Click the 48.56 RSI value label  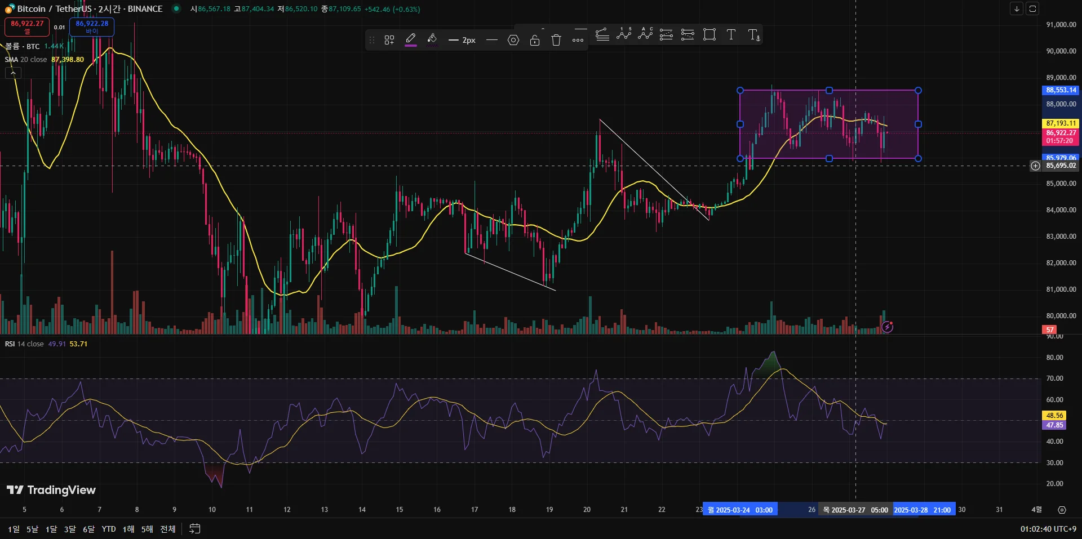pos(1054,416)
